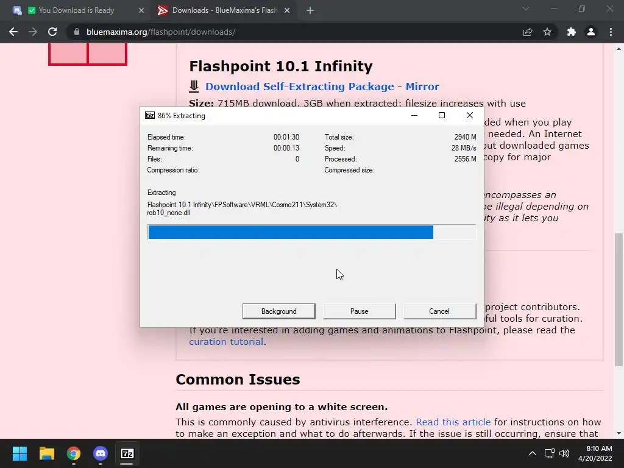Open the curation tutorial link

pyautogui.click(x=226, y=341)
